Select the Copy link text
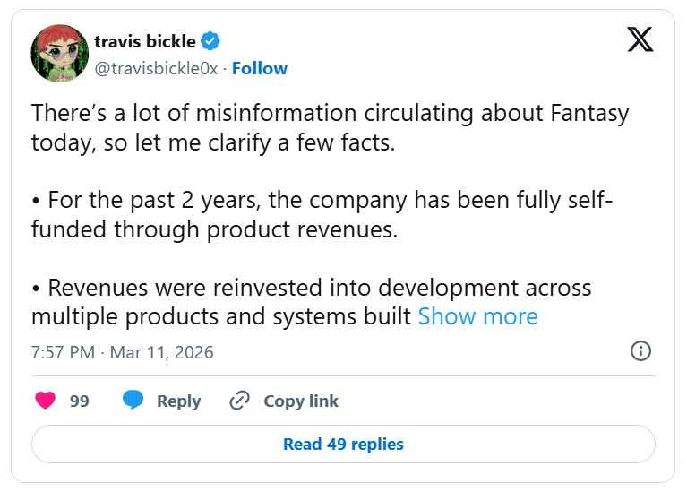 [x=301, y=401]
